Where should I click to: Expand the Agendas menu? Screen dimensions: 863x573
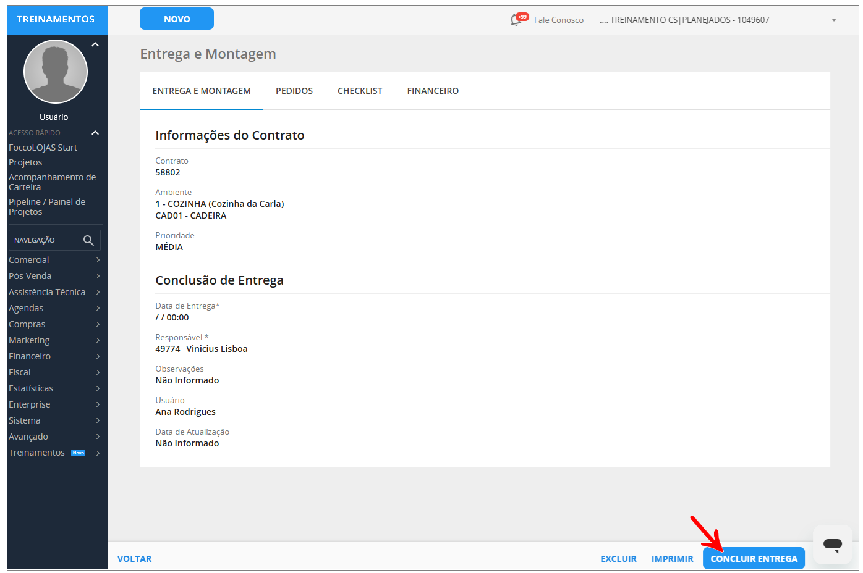point(54,308)
